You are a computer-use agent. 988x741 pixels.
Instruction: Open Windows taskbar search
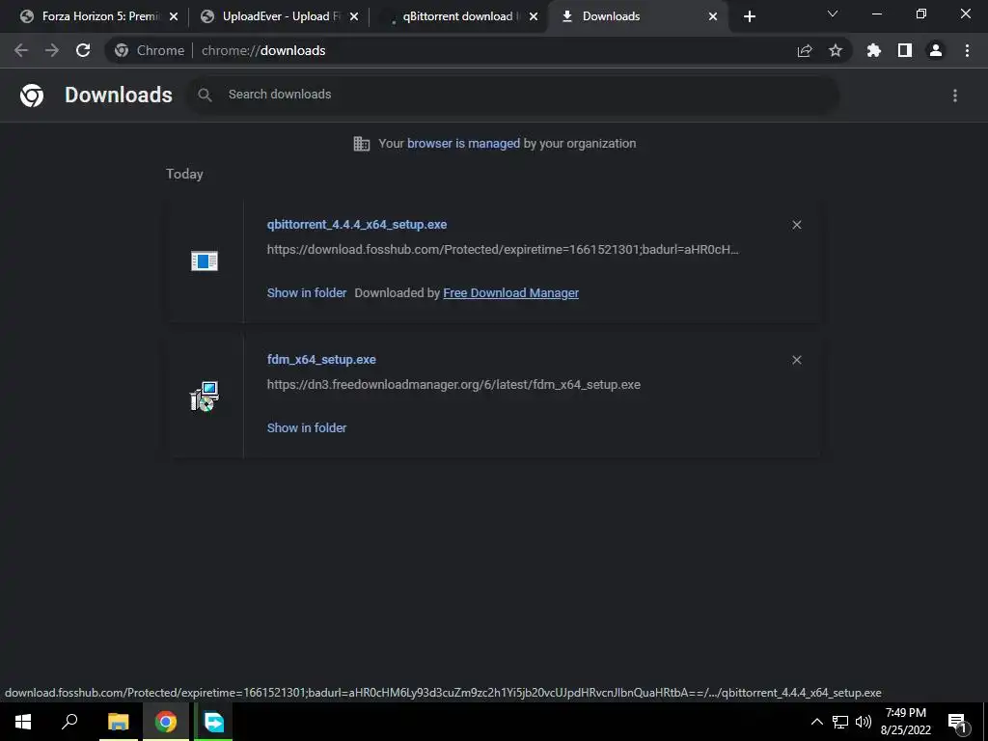(x=69, y=722)
